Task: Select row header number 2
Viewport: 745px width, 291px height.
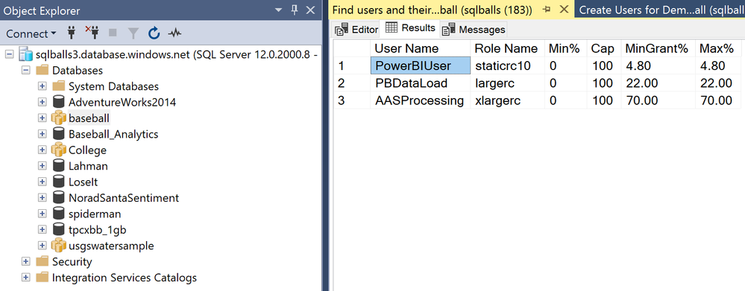Action: click(351, 83)
